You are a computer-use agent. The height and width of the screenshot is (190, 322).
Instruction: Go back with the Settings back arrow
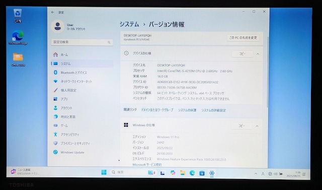pos(53,12)
